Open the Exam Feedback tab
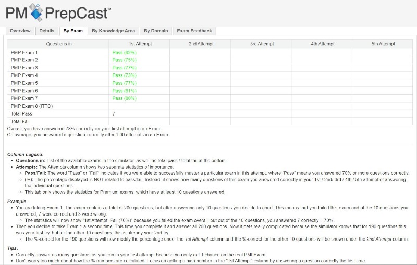The height and width of the screenshot is (265, 417). [194, 31]
